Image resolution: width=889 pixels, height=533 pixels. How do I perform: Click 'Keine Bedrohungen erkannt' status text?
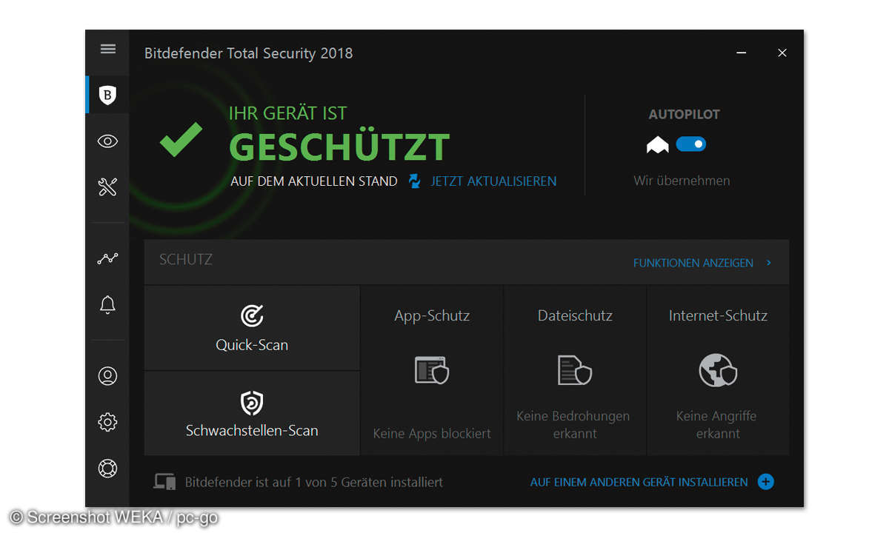(x=573, y=425)
